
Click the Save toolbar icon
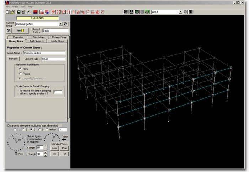point(18,12)
